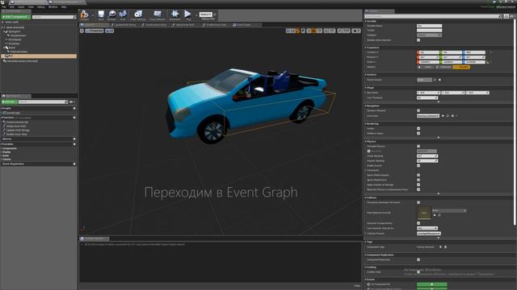517x290 pixels.
Task: Select the highlighted Box component row
Action: pyautogui.click(x=39, y=56)
